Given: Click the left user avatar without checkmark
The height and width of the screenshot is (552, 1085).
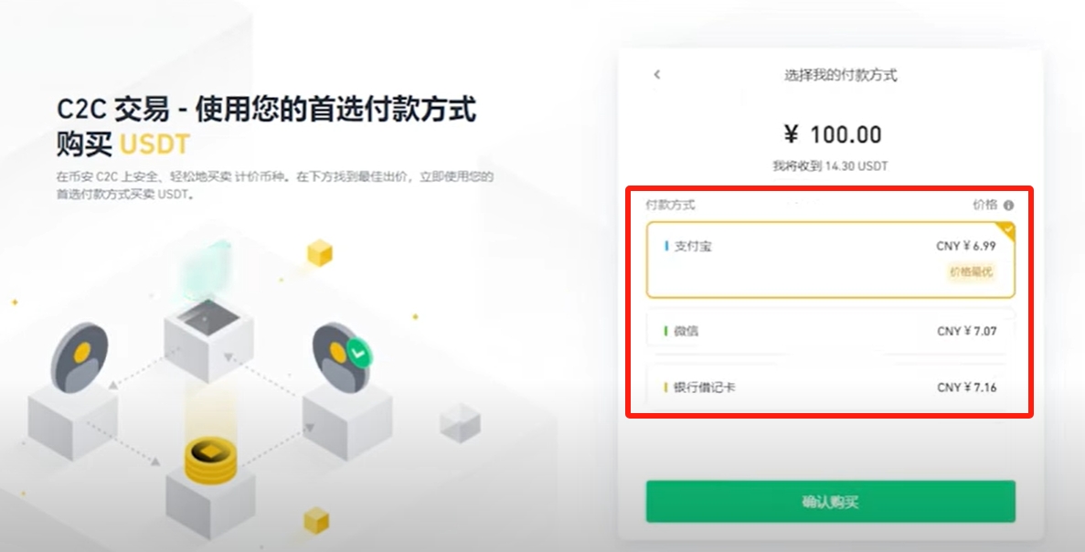Looking at the screenshot, I should coord(79,357).
